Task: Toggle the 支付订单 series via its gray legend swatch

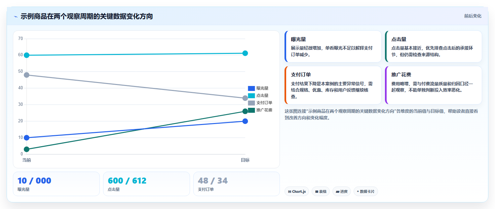Action: point(251,103)
